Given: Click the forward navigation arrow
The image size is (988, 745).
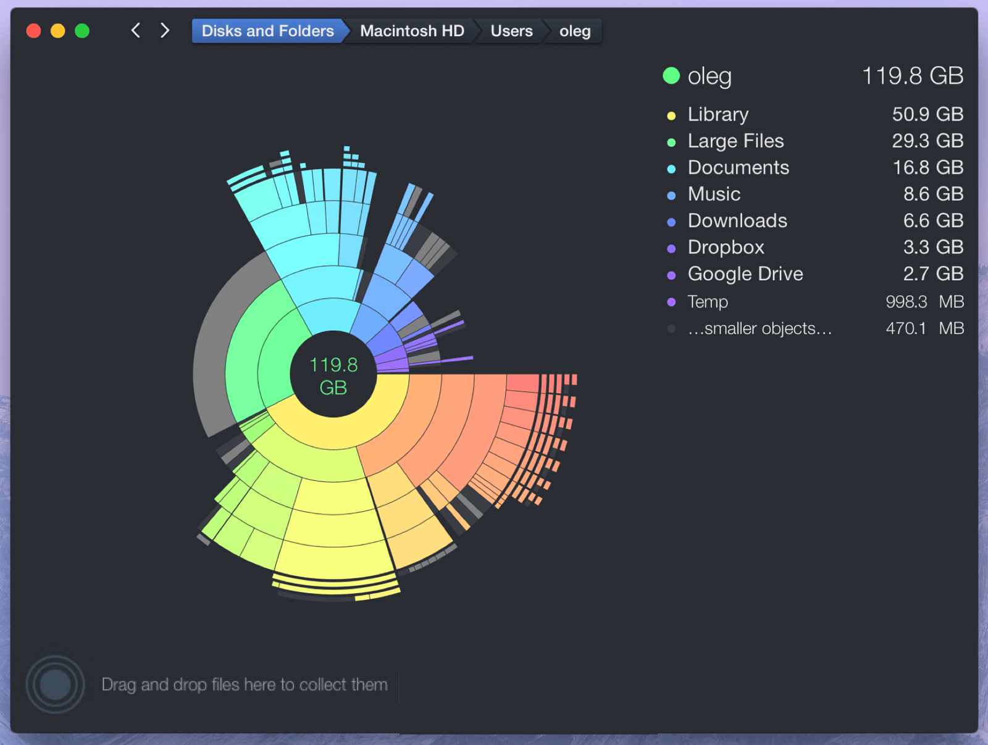Looking at the screenshot, I should click(x=164, y=30).
